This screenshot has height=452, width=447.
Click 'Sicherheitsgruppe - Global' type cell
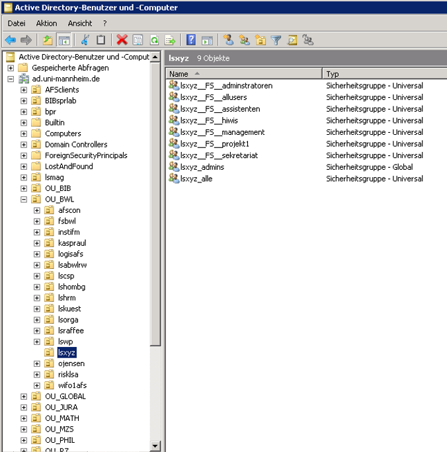tap(370, 167)
